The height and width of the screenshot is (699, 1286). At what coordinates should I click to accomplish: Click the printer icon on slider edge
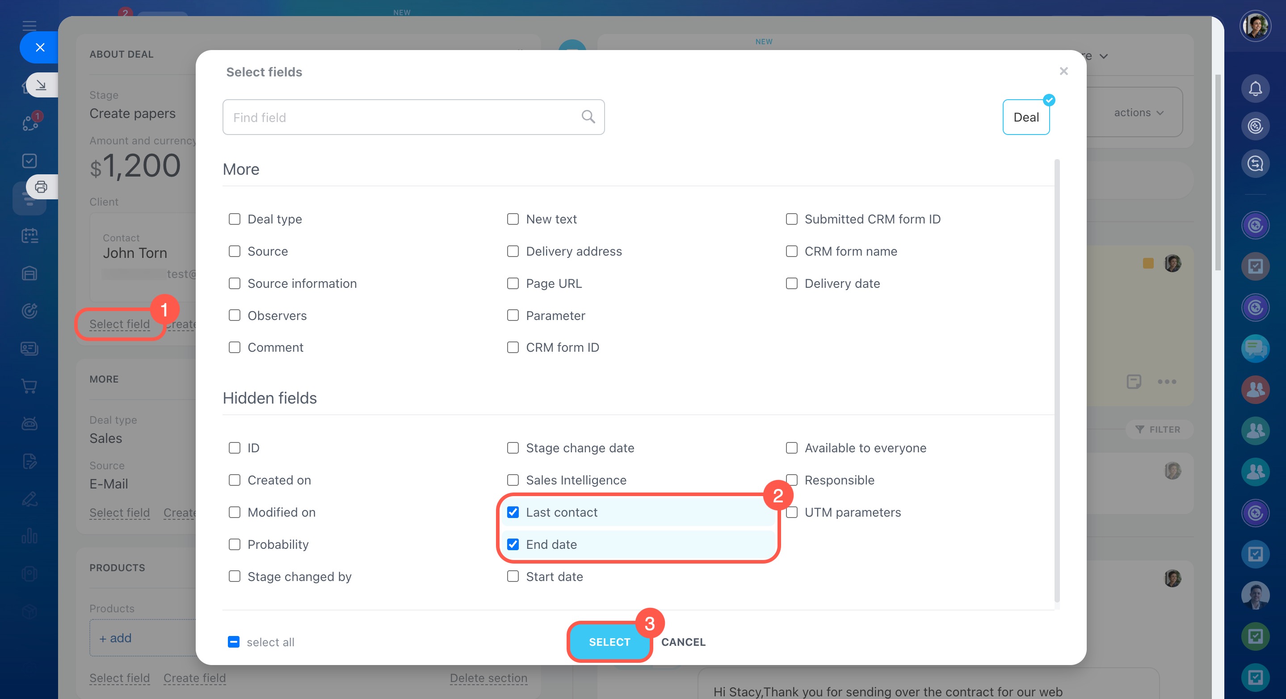tap(41, 187)
